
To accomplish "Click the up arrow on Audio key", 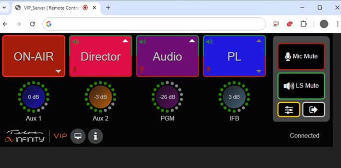I will click(x=192, y=41).
